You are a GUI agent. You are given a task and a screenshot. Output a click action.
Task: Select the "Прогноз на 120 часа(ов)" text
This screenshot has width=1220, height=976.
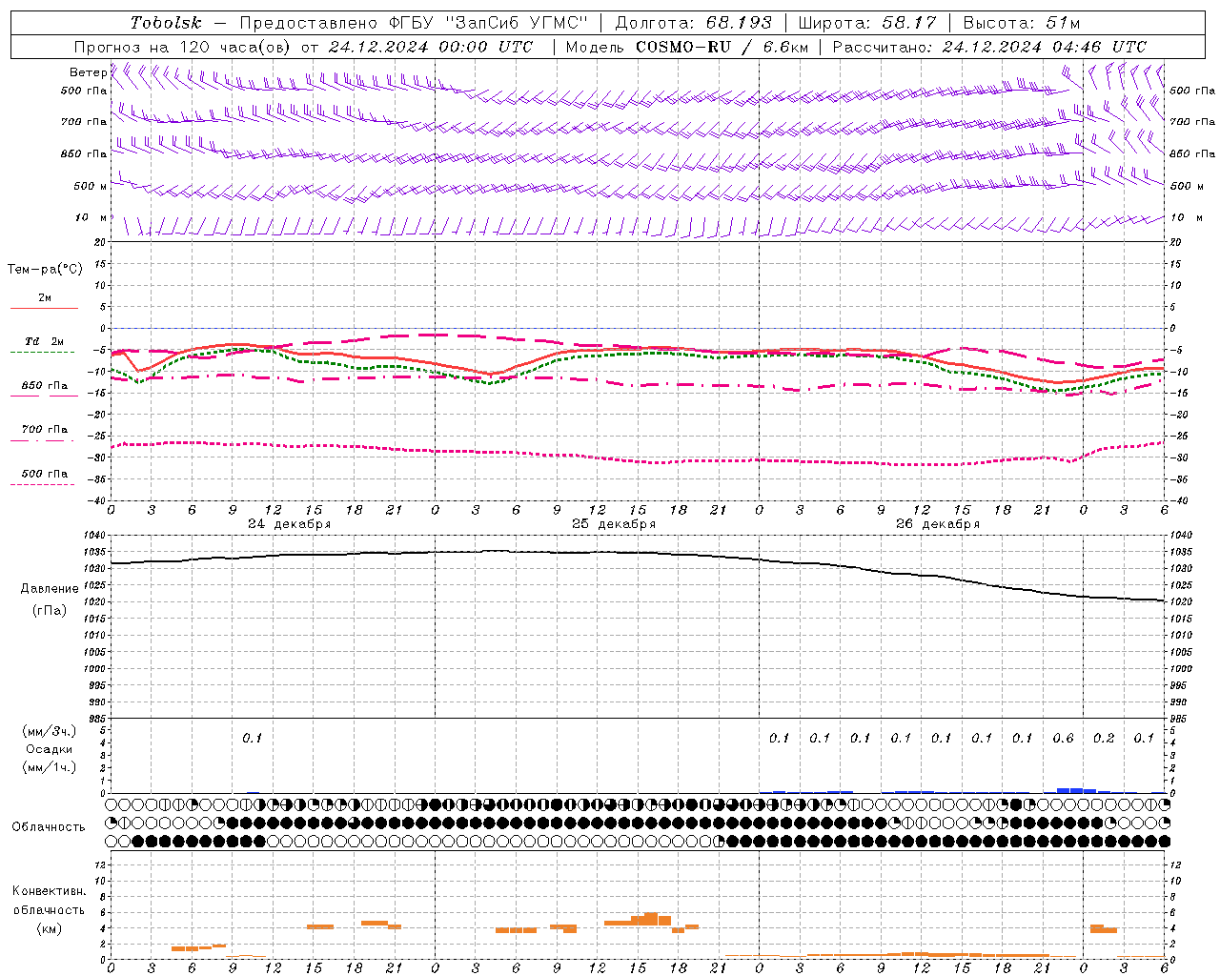click(x=183, y=47)
